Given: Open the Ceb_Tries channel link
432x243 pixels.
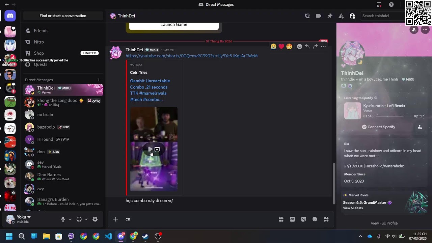Looking at the screenshot, I should pos(139,73).
